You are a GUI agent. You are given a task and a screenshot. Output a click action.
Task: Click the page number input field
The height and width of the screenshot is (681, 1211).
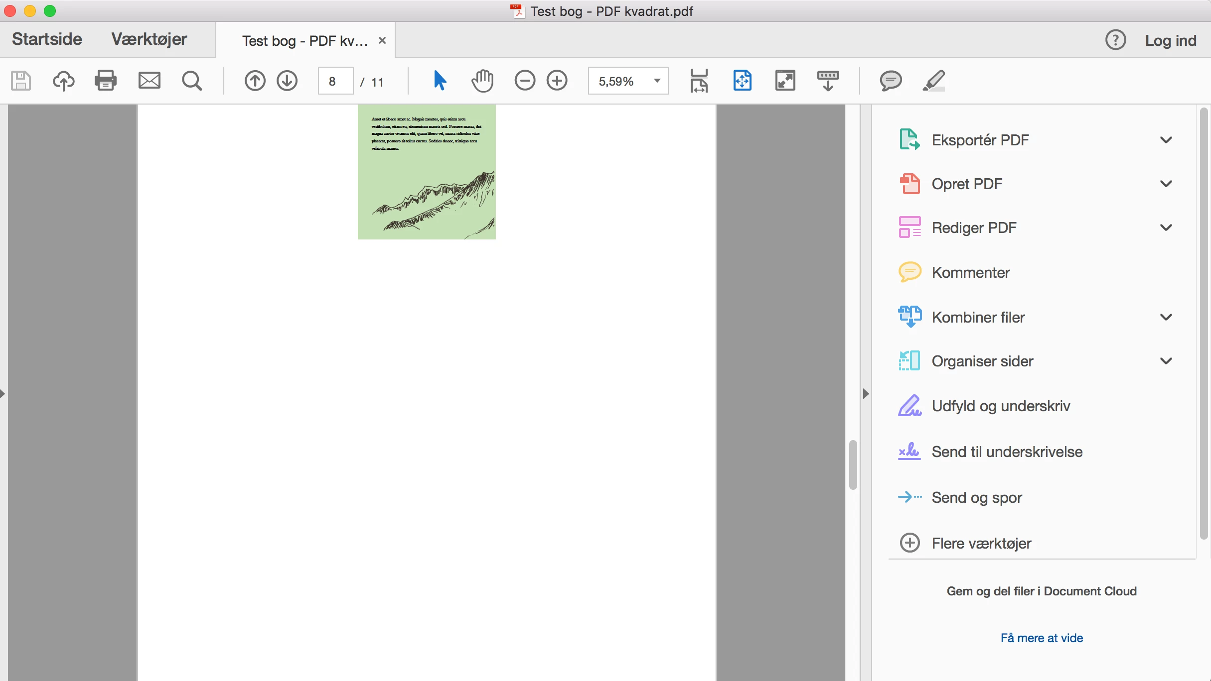(x=335, y=81)
